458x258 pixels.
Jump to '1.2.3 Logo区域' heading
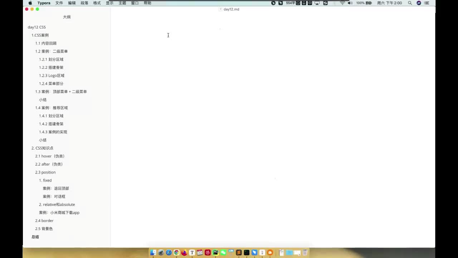pyautogui.click(x=52, y=76)
